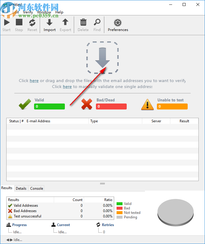Click the status bar connection plug icon

click(x=10, y=240)
